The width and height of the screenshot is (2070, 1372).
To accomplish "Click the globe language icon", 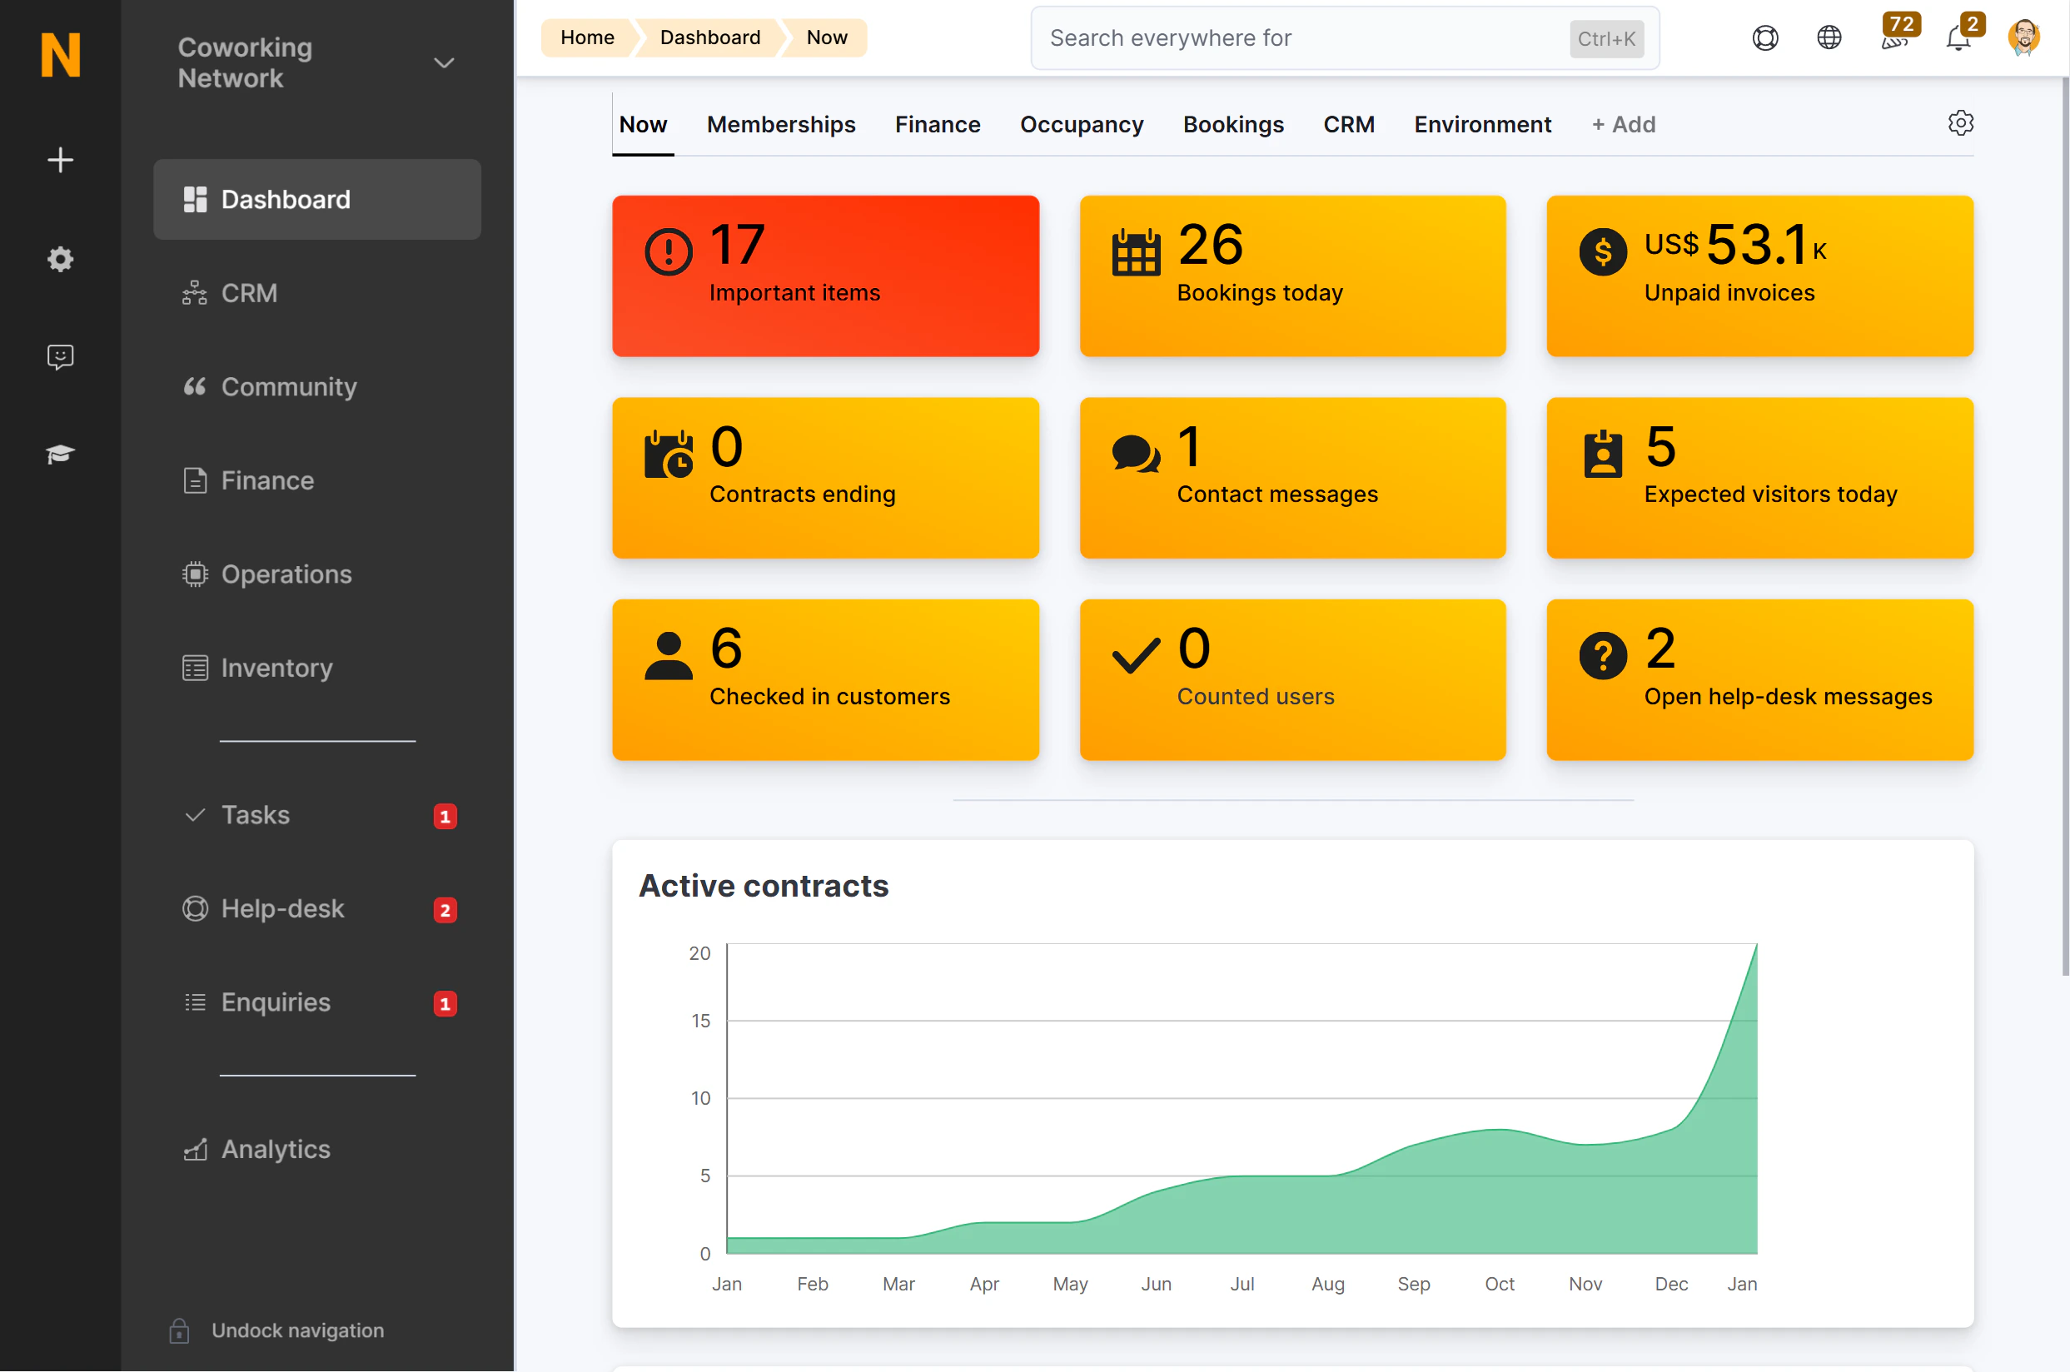I will (x=1829, y=37).
